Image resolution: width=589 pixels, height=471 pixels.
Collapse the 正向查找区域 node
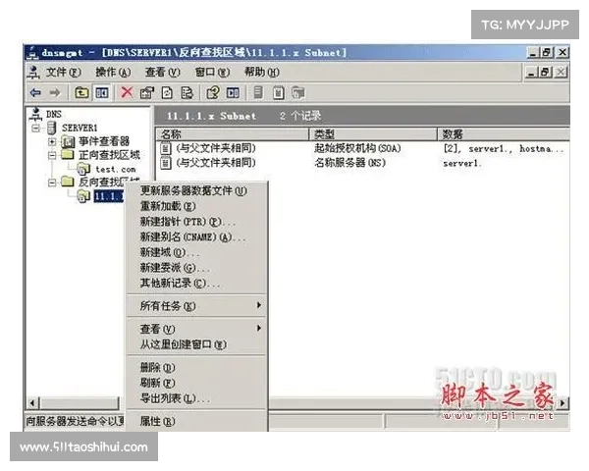pyautogui.click(x=52, y=155)
